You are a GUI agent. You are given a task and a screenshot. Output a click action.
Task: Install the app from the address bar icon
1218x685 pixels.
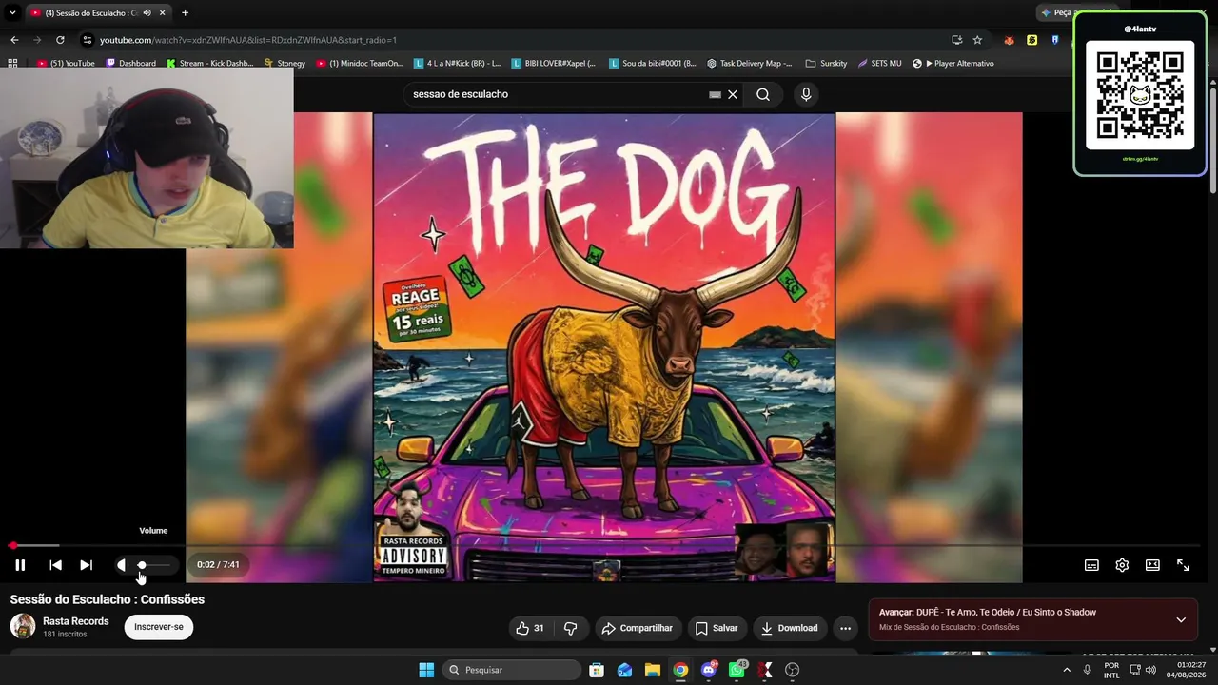coord(956,40)
